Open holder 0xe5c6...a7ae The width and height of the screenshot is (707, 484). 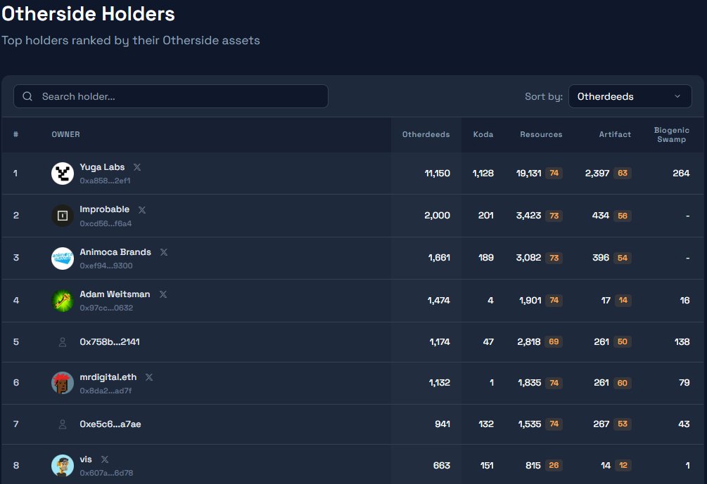[110, 424]
